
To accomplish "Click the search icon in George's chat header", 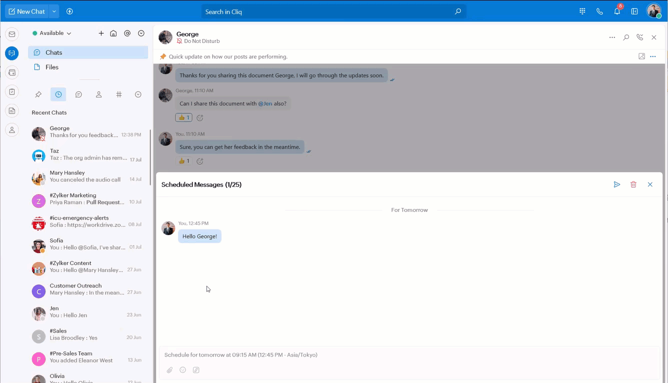I will tap(626, 37).
